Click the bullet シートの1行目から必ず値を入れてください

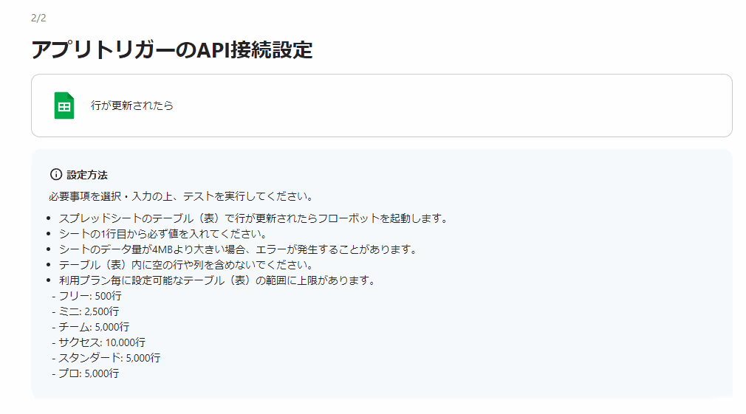(163, 234)
